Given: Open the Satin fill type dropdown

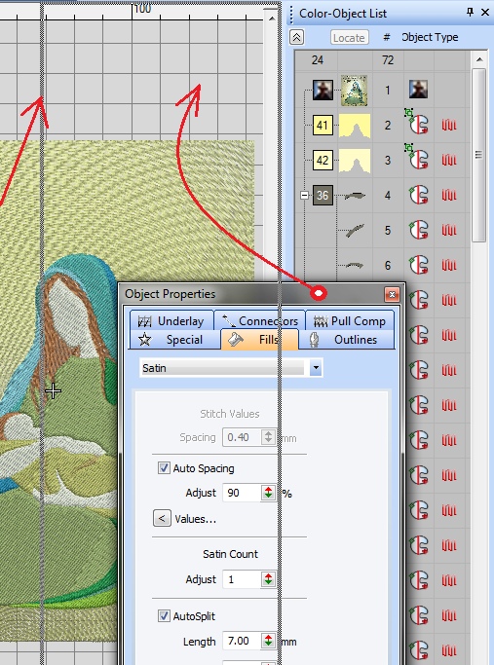Looking at the screenshot, I should (316, 368).
